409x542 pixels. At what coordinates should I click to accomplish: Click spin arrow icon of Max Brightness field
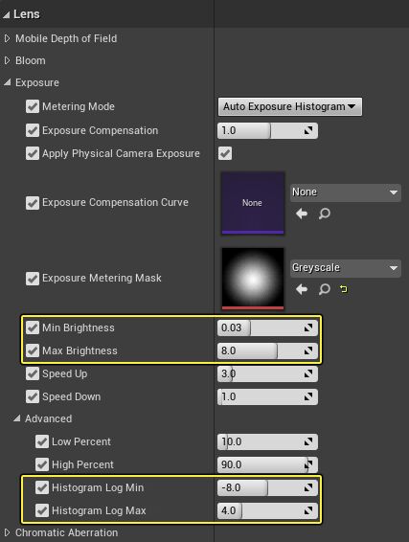tap(308, 350)
